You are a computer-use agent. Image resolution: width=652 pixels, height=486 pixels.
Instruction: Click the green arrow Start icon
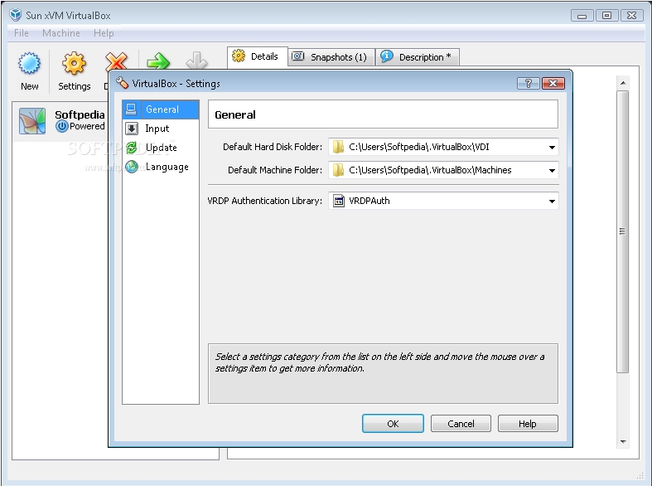158,61
